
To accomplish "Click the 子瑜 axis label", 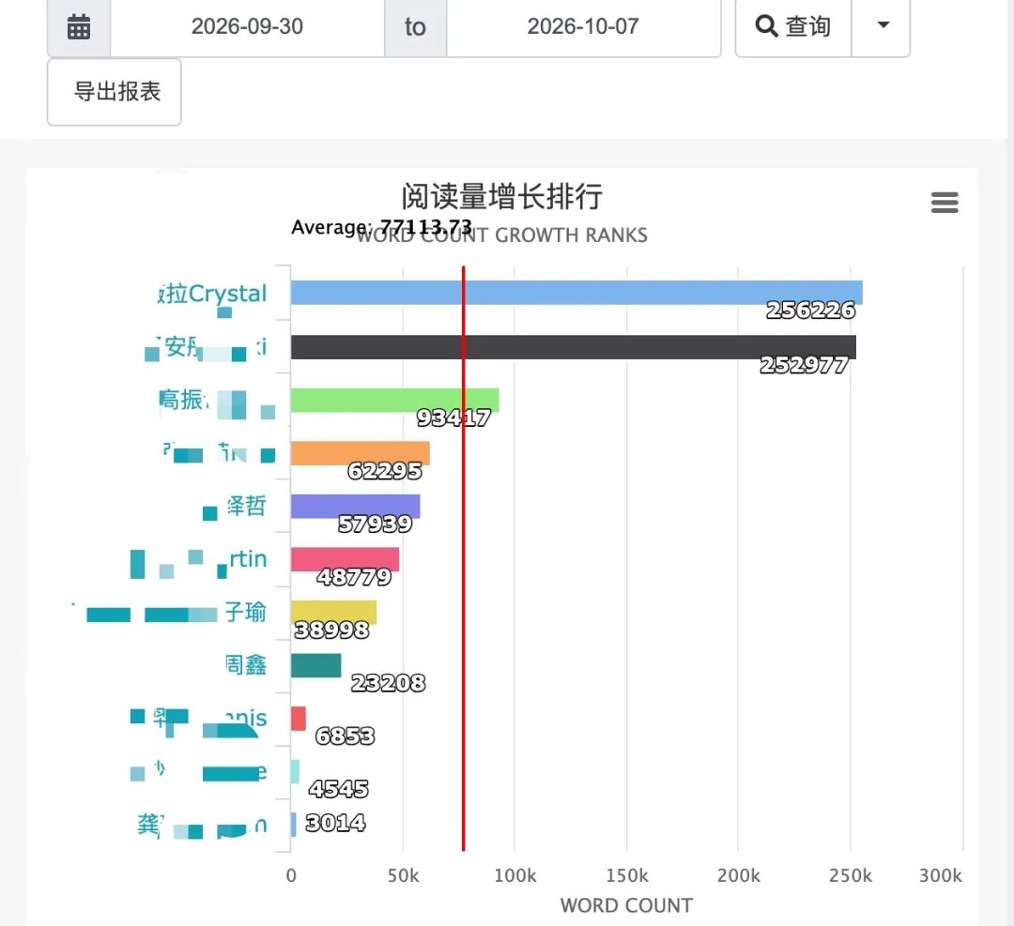I will (x=246, y=612).
